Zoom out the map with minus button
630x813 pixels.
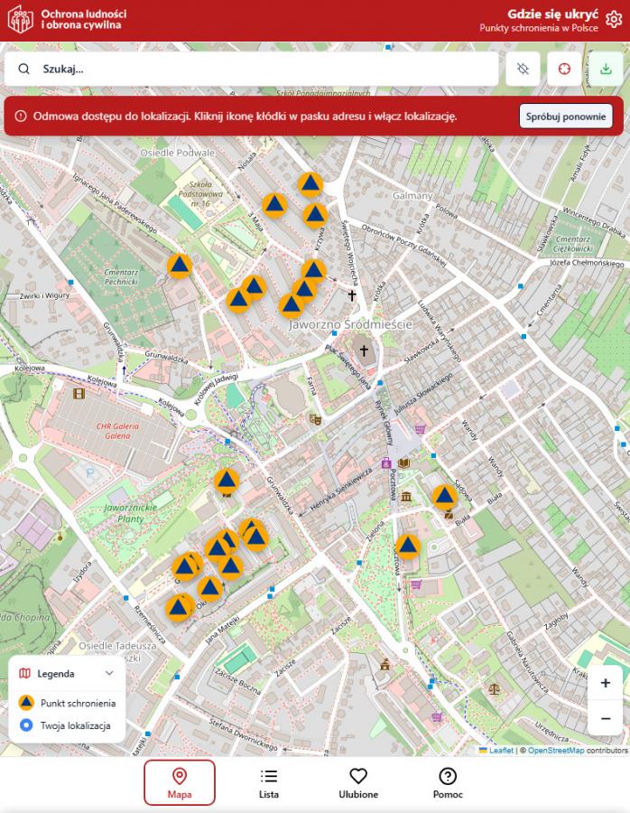point(605,718)
